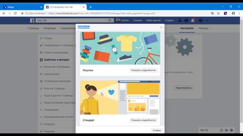Open the Настройки tab
243x136 pixels.
point(187,28)
